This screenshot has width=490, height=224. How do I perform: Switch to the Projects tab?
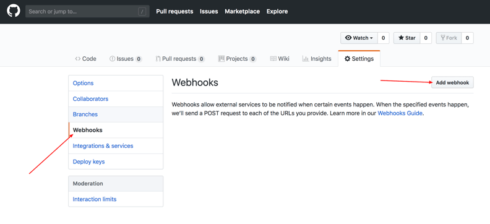pos(238,59)
